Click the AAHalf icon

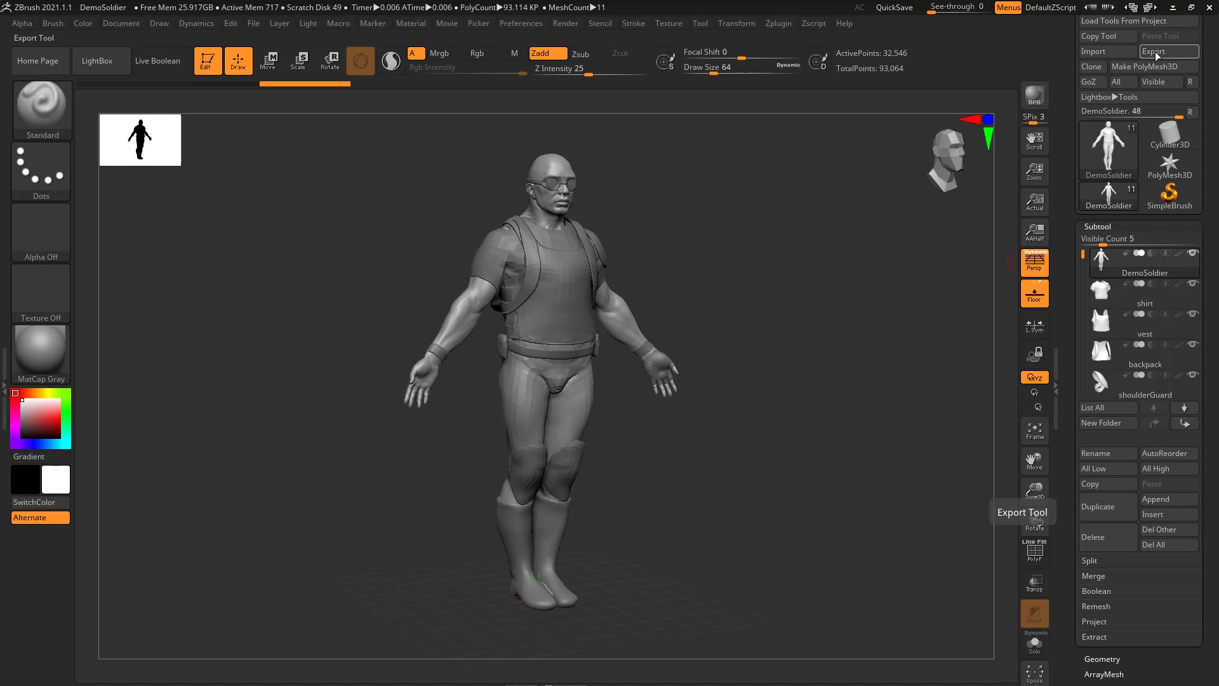(x=1034, y=232)
